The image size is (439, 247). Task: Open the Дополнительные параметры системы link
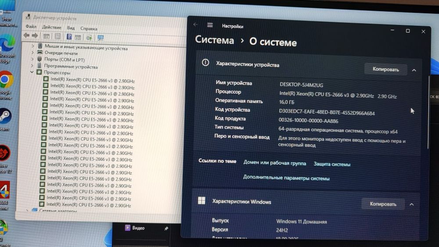(x=286, y=178)
